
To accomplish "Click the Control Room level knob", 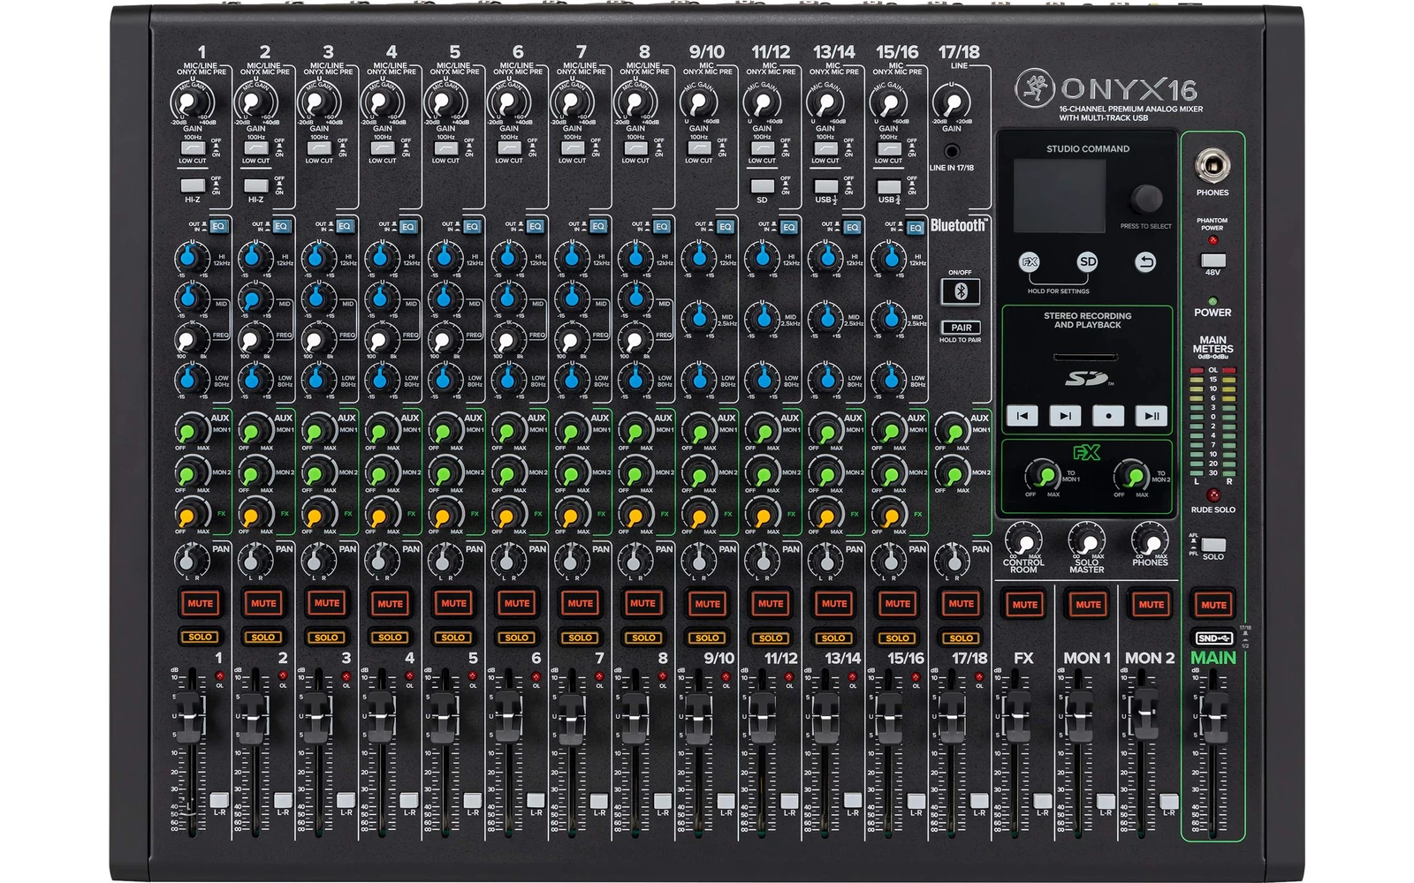I will pyautogui.click(x=1022, y=540).
